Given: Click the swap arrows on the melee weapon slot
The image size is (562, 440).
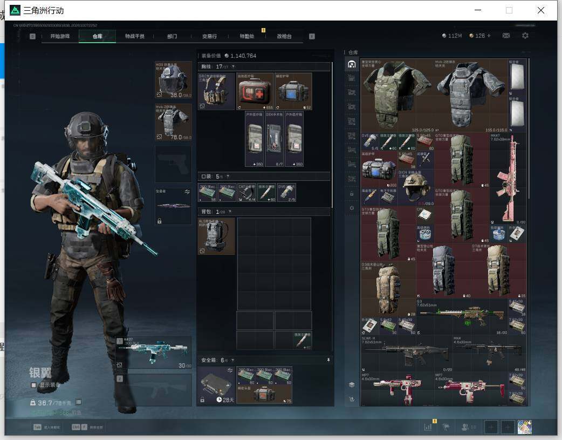Looking at the screenshot, I should [x=187, y=192].
